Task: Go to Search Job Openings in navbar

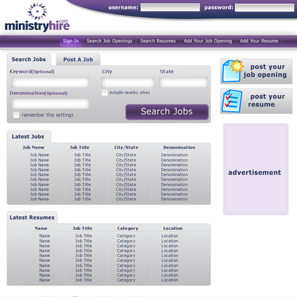Action: point(109,41)
